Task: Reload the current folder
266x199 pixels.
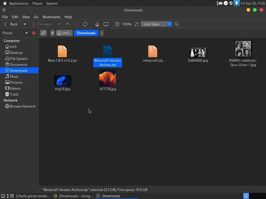Action: click(85, 24)
